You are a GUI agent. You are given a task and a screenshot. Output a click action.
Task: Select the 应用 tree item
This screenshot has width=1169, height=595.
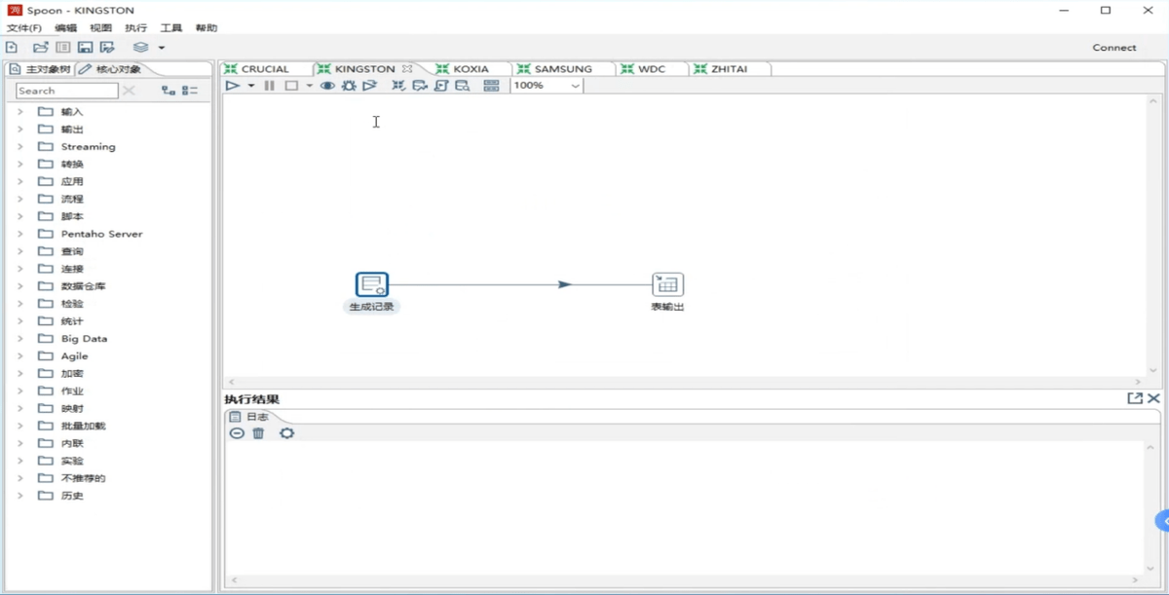click(x=72, y=182)
